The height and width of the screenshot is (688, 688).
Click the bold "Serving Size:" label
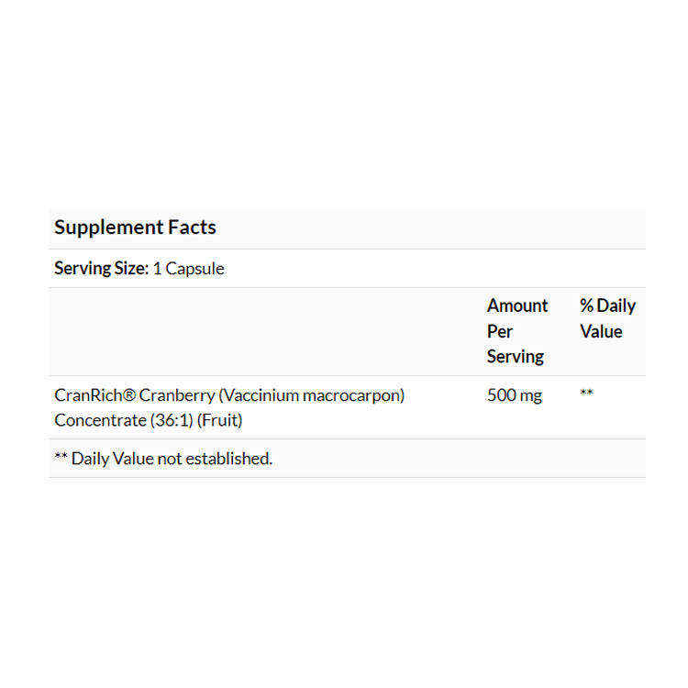tap(101, 269)
